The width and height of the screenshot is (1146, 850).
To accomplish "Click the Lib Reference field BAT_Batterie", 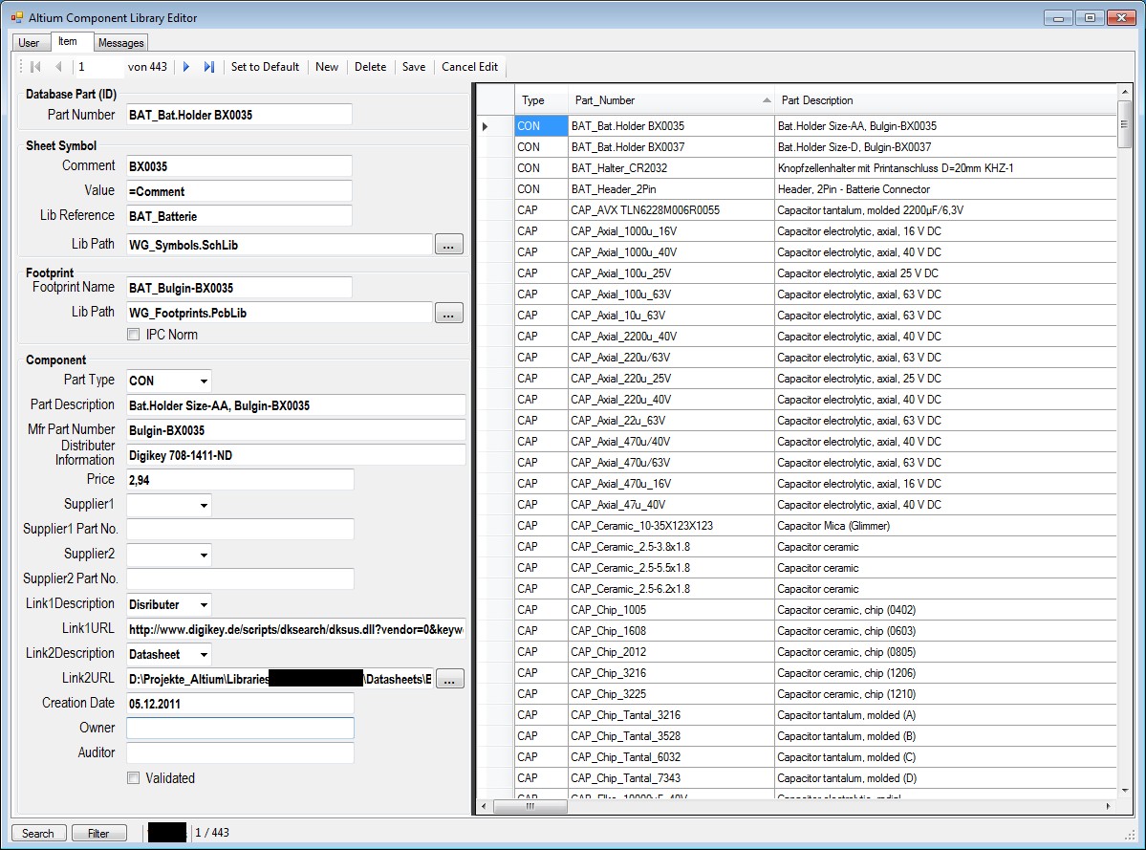I will (x=239, y=215).
